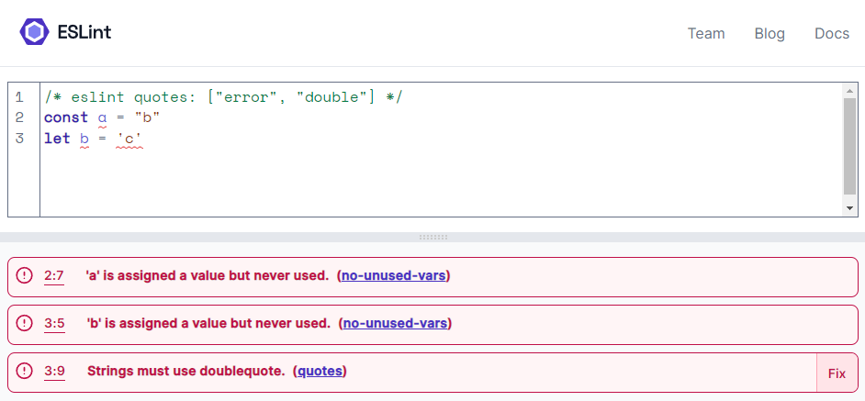The width and height of the screenshot is (865, 401).
Task: Click error icon on doublequote message
Action: 24,371
